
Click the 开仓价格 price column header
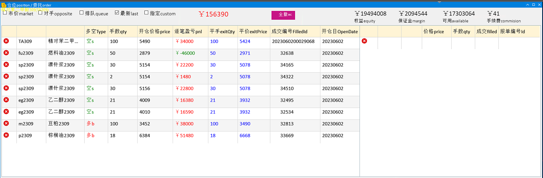[154, 31]
